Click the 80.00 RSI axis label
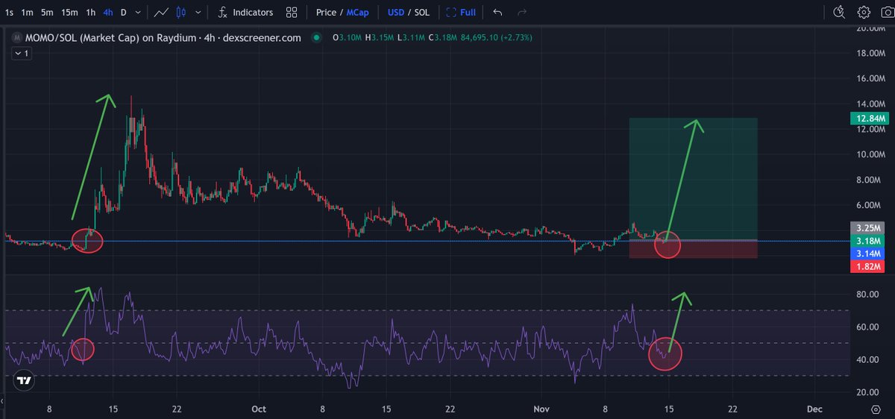Image resolution: width=895 pixels, height=419 pixels. (x=869, y=294)
